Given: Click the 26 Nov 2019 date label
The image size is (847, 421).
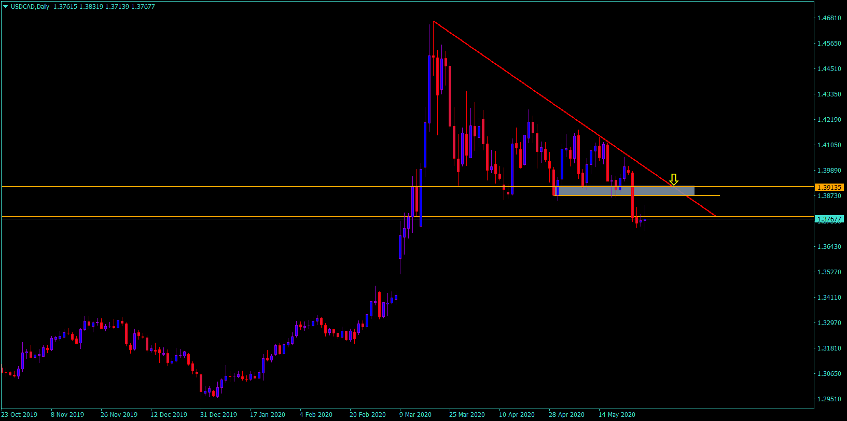Looking at the screenshot, I should (119, 414).
